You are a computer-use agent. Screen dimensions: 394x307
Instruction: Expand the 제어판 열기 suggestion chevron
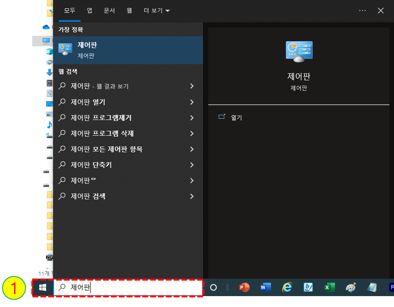point(192,102)
